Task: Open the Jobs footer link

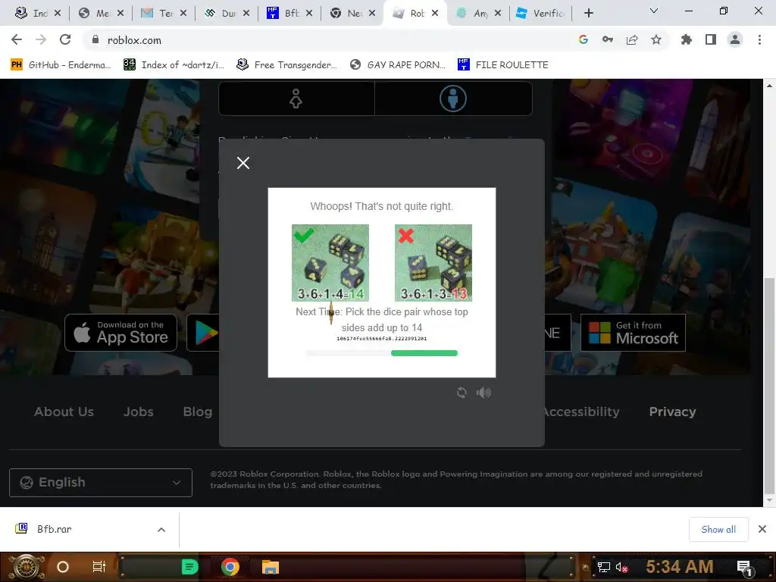Action: 138,411
